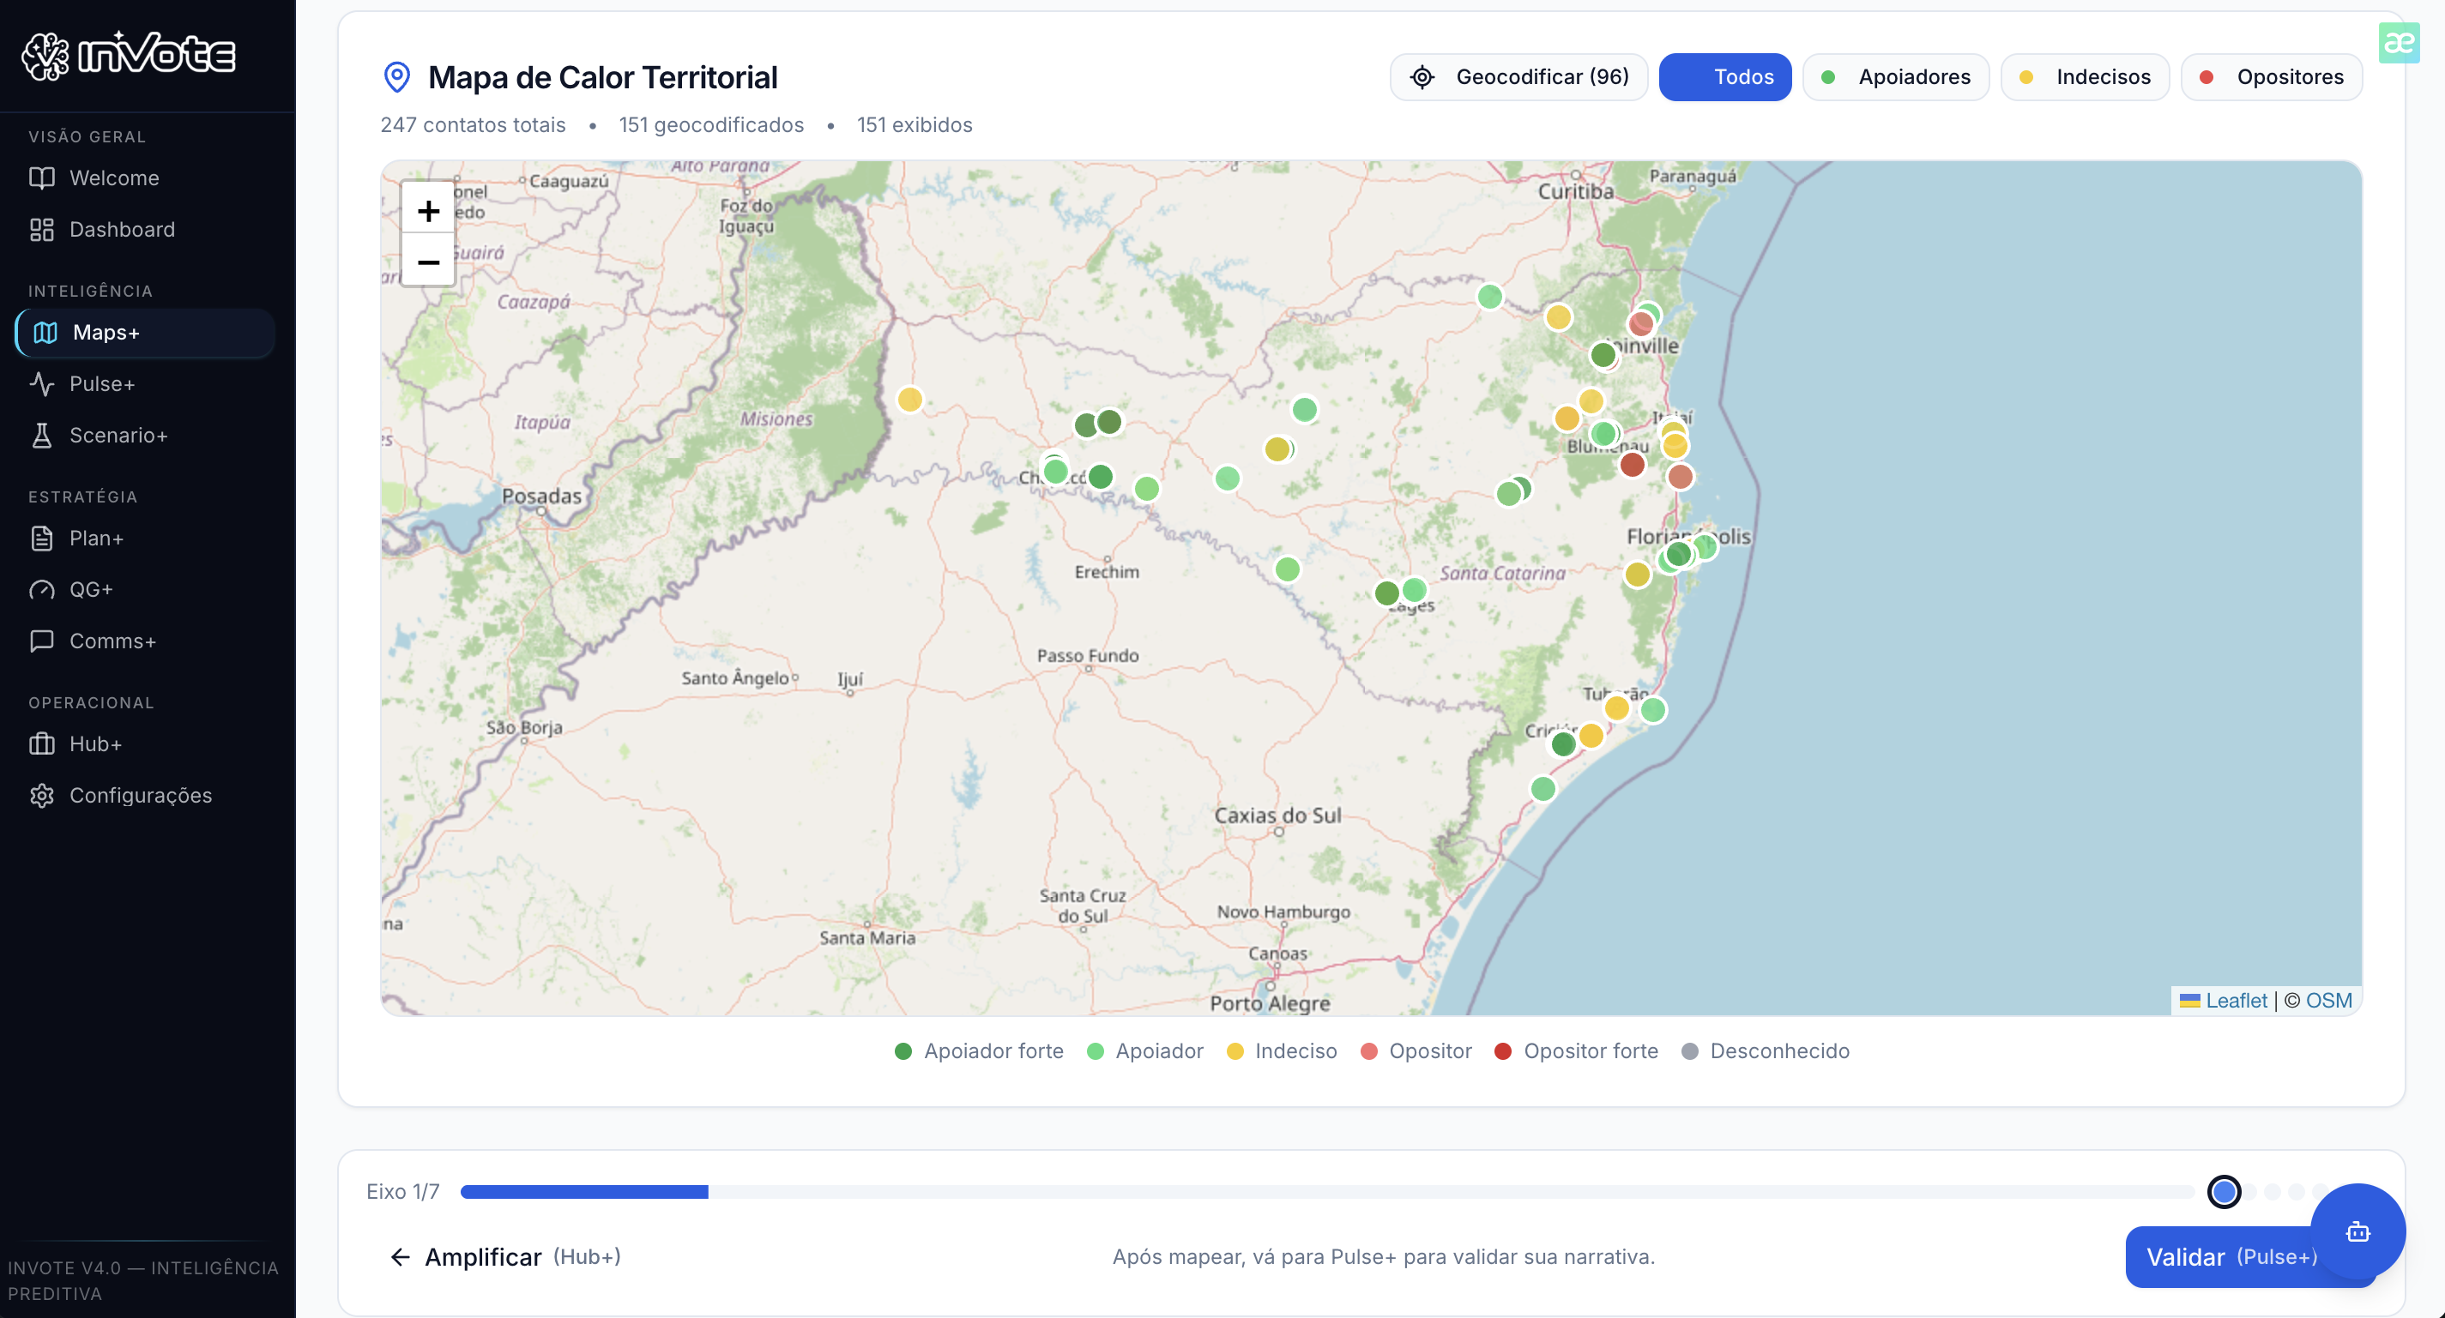Open the Hub+ briefcase icon
This screenshot has width=2445, height=1318.
(x=42, y=744)
